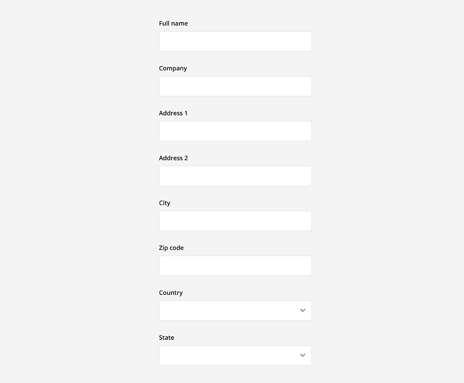The height and width of the screenshot is (383, 464).
Task: Open the Country dropdown chevron
Action: point(302,310)
